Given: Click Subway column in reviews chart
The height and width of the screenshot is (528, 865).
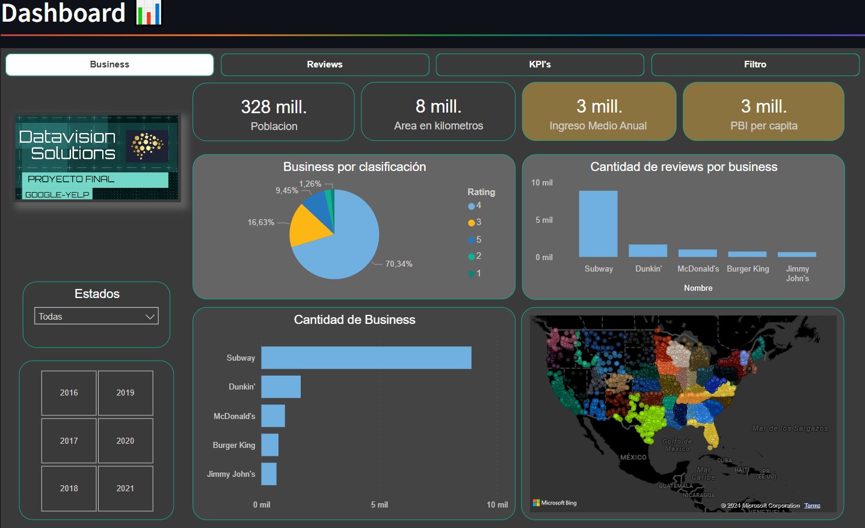Looking at the screenshot, I should pos(598,224).
